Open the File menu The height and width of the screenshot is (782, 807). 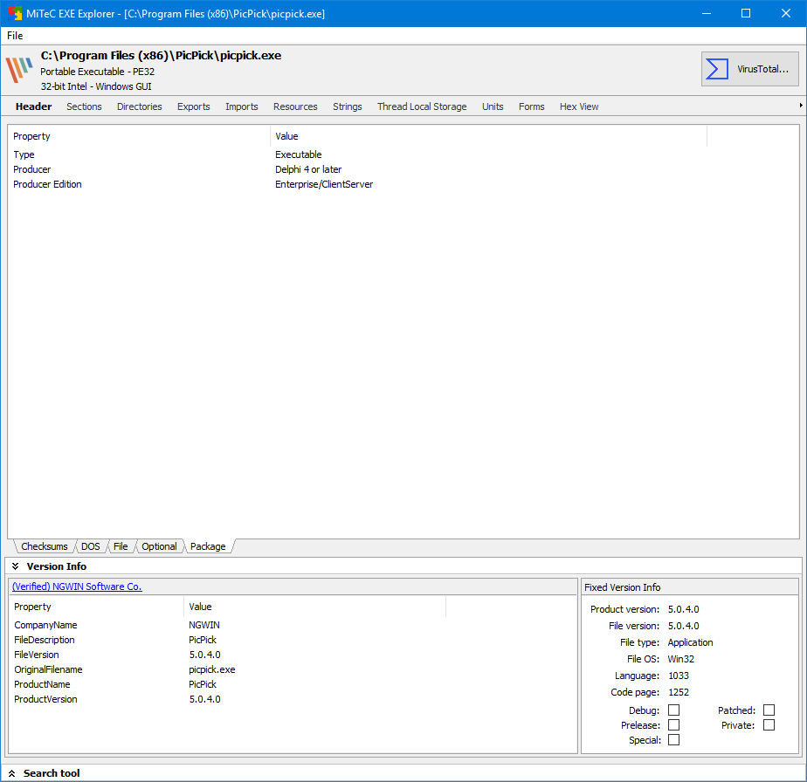(15, 36)
